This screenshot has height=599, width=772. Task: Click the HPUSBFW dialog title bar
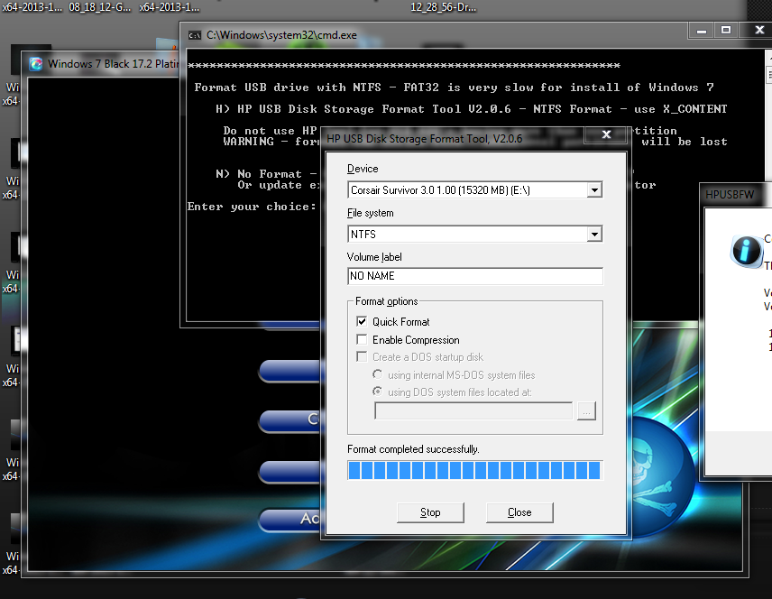(736, 195)
